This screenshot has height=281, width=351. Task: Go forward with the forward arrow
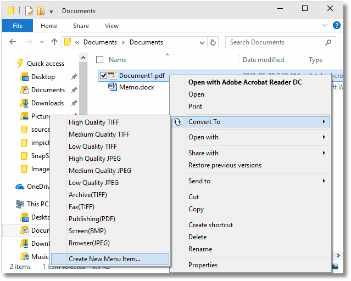(29, 42)
